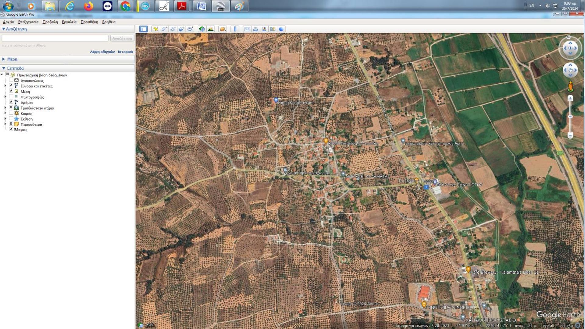
Task: Click the Λήψη οδηγιών directions link
Action: [x=102, y=52]
